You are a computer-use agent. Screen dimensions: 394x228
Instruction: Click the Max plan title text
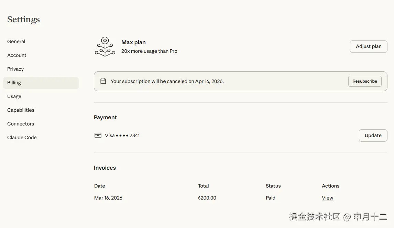pos(133,42)
